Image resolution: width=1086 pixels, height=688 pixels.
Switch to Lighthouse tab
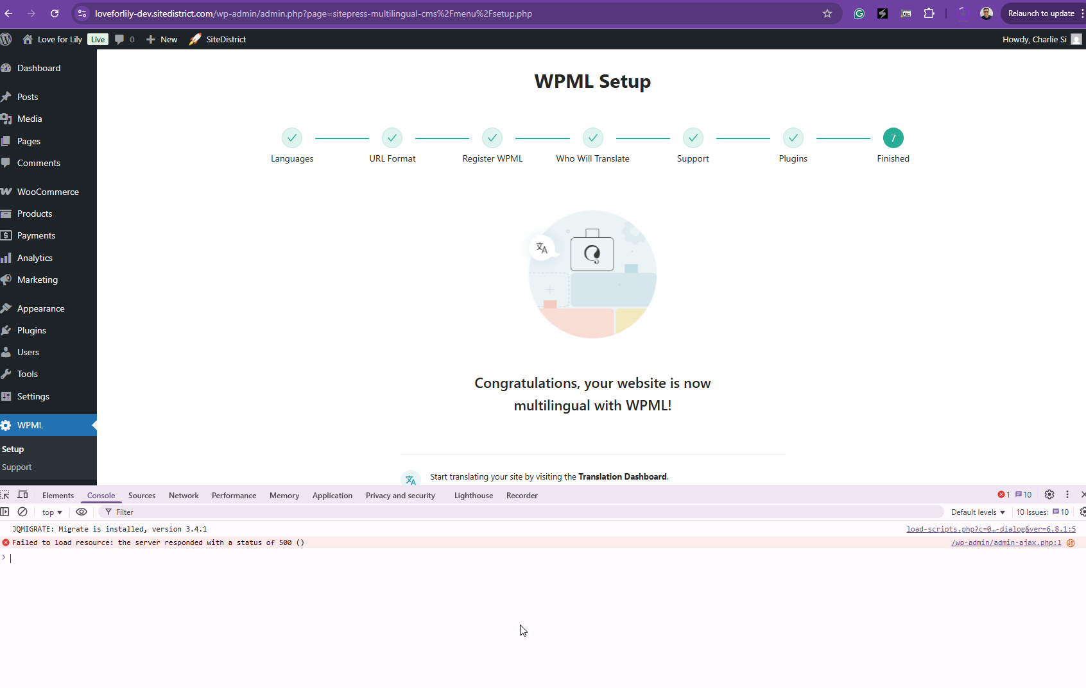[x=474, y=496]
